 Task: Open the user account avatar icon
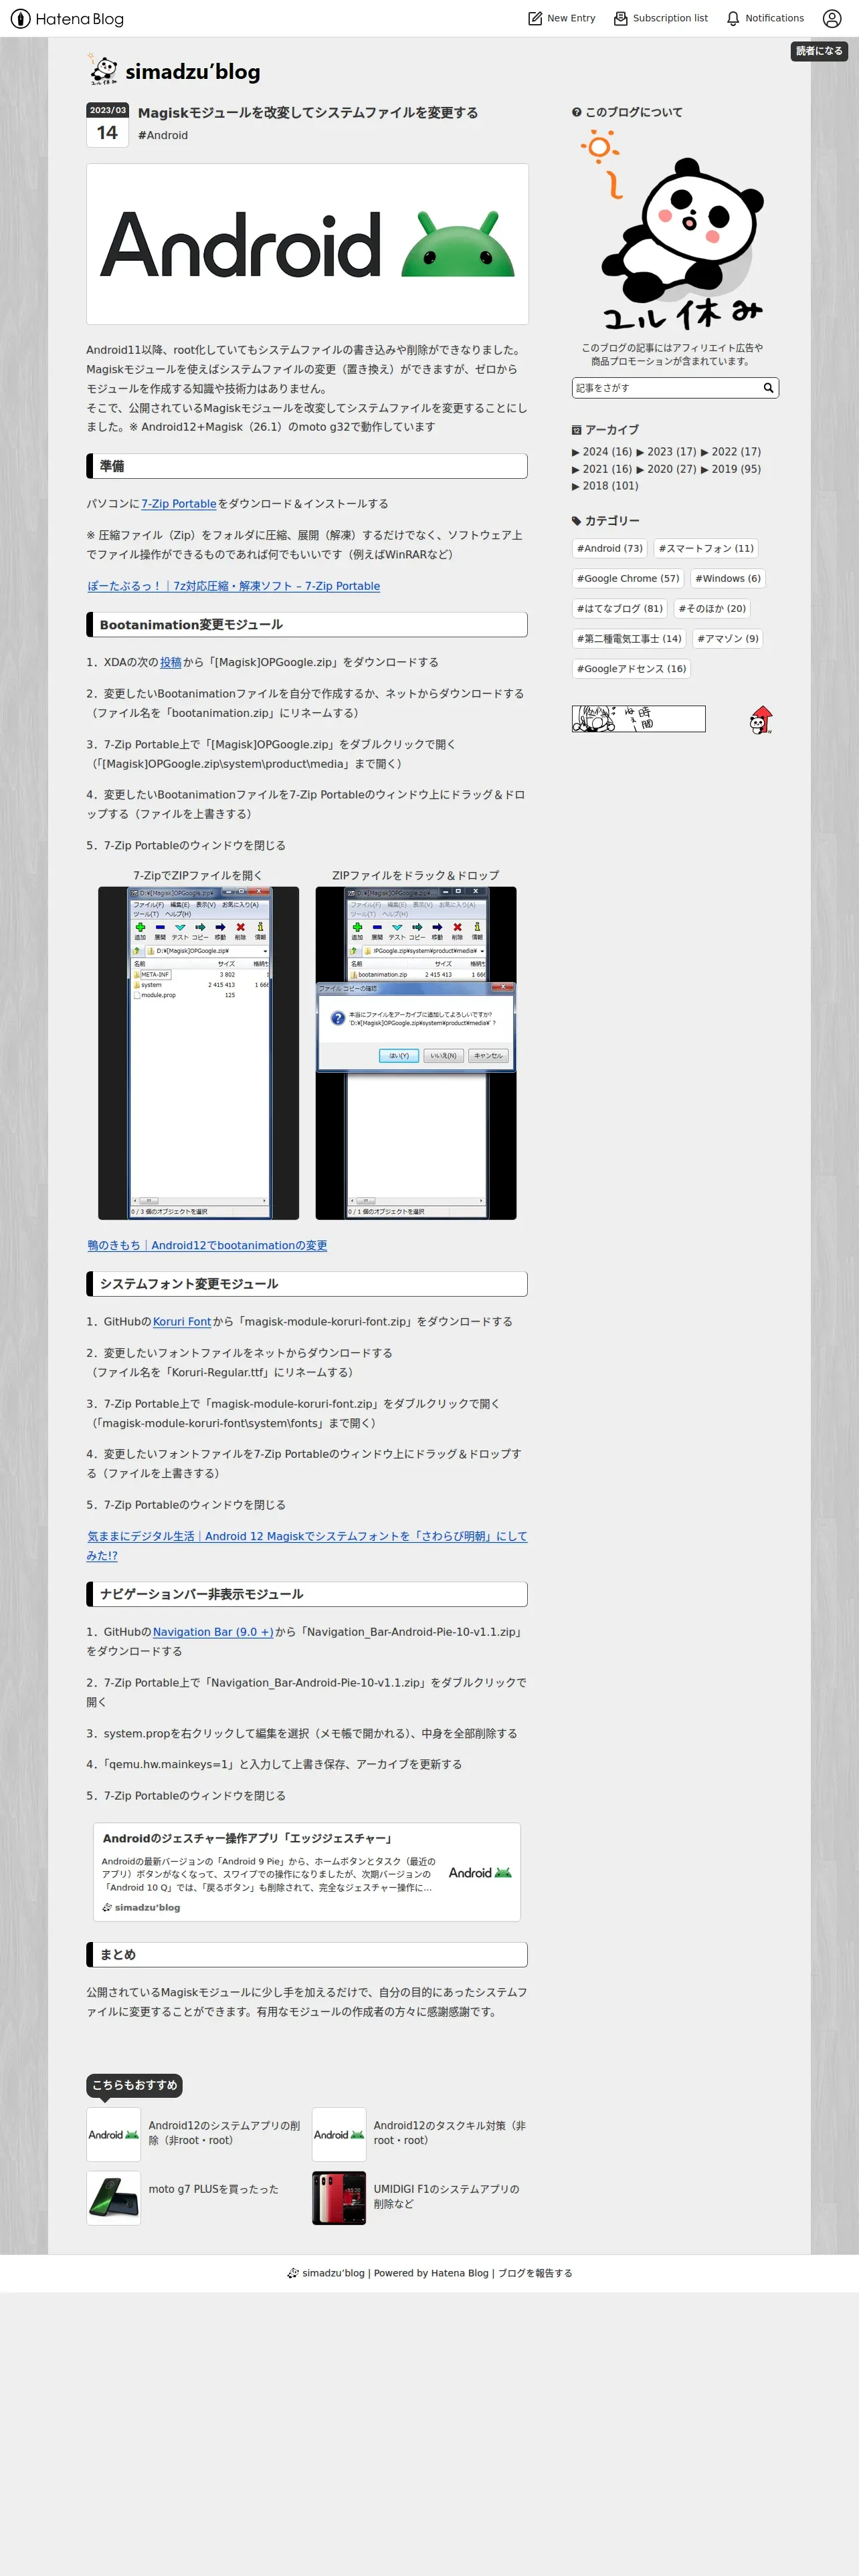click(x=832, y=18)
